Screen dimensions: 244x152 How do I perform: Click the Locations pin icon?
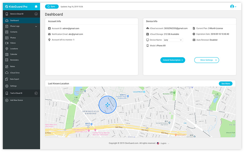(7, 49)
